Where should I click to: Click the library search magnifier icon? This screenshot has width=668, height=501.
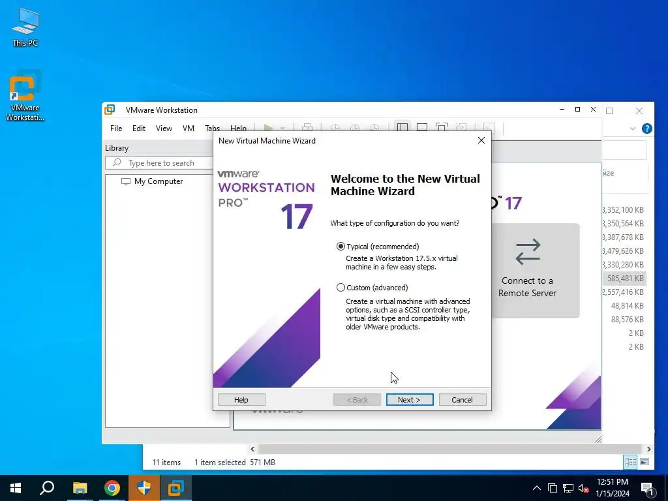point(117,162)
